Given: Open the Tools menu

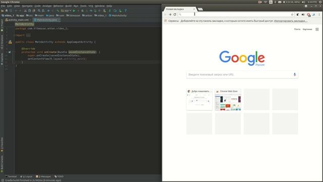Looking at the screenshot, I should tap(83, 6).
